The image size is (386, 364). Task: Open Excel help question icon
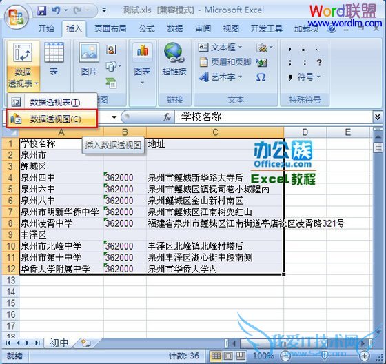tap(332, 29)
